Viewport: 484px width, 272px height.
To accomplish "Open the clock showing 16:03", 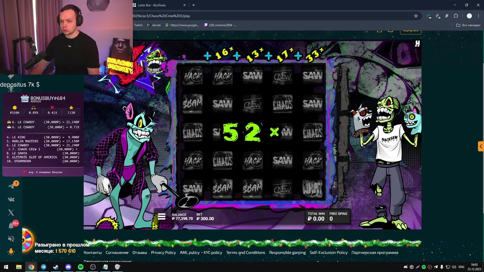I will coord(474,267).
